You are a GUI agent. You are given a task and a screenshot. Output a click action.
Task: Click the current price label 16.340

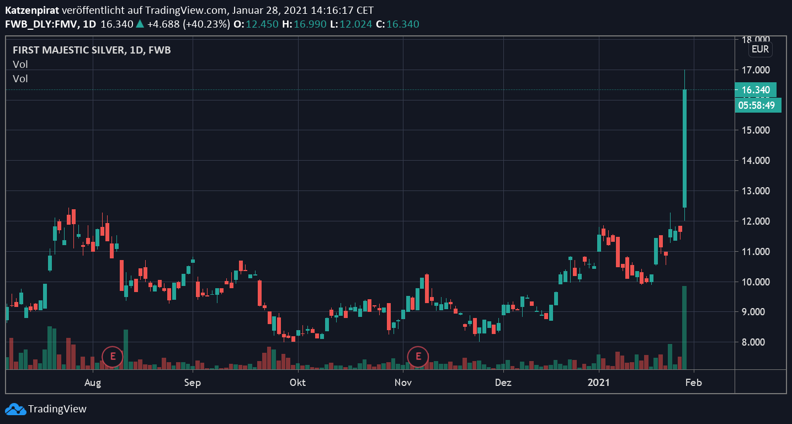756,89
